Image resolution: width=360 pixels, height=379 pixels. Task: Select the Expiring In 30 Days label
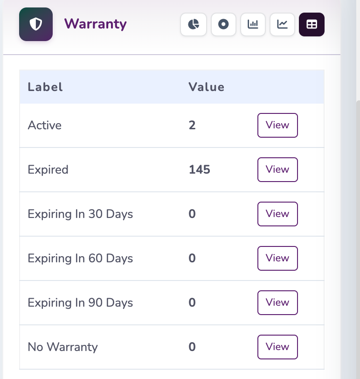click(x=80, y=214)
